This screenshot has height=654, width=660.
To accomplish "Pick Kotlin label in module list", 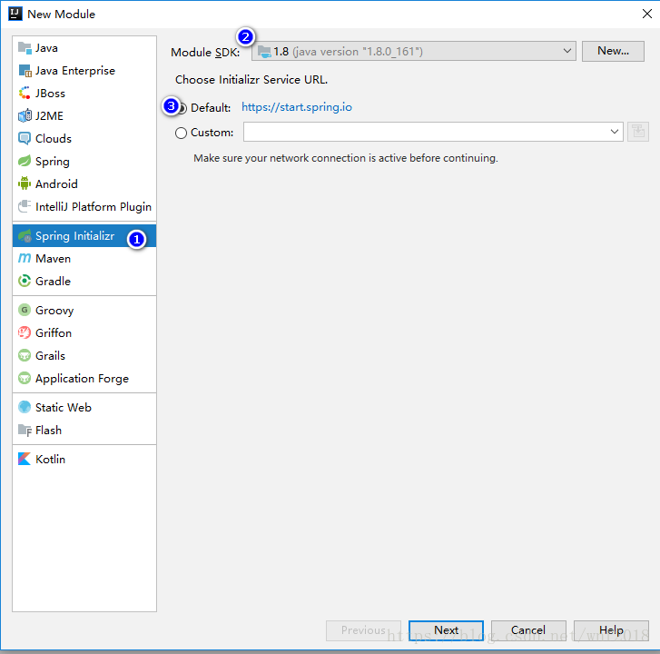I will [50, 459].
